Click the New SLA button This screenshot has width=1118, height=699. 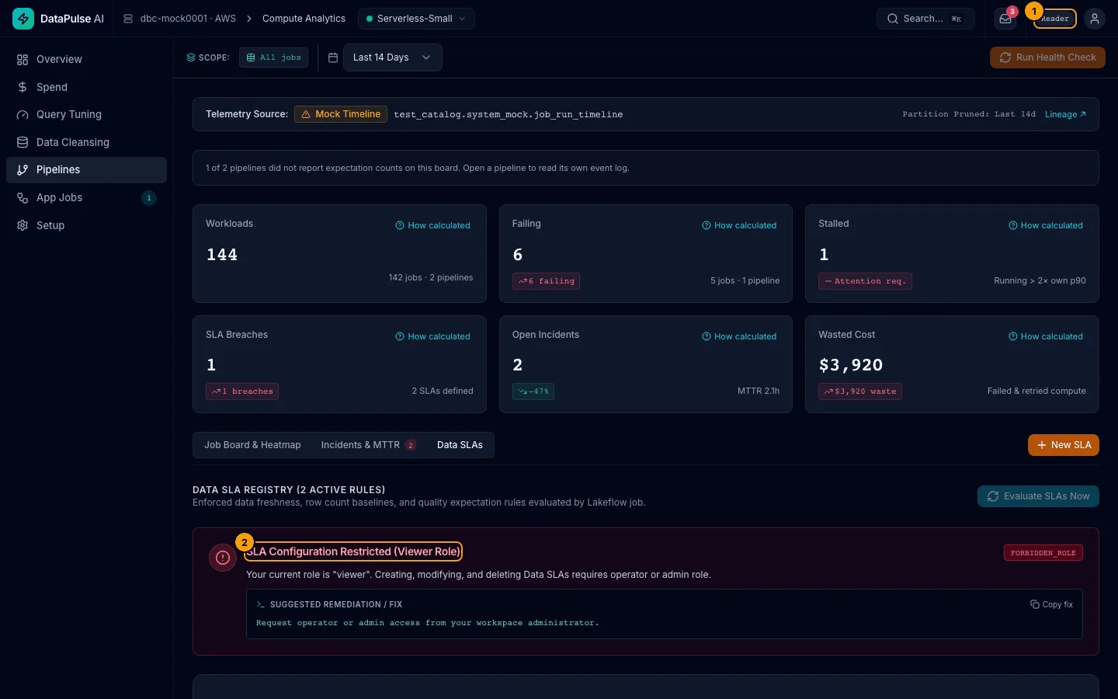[1064, 445]
